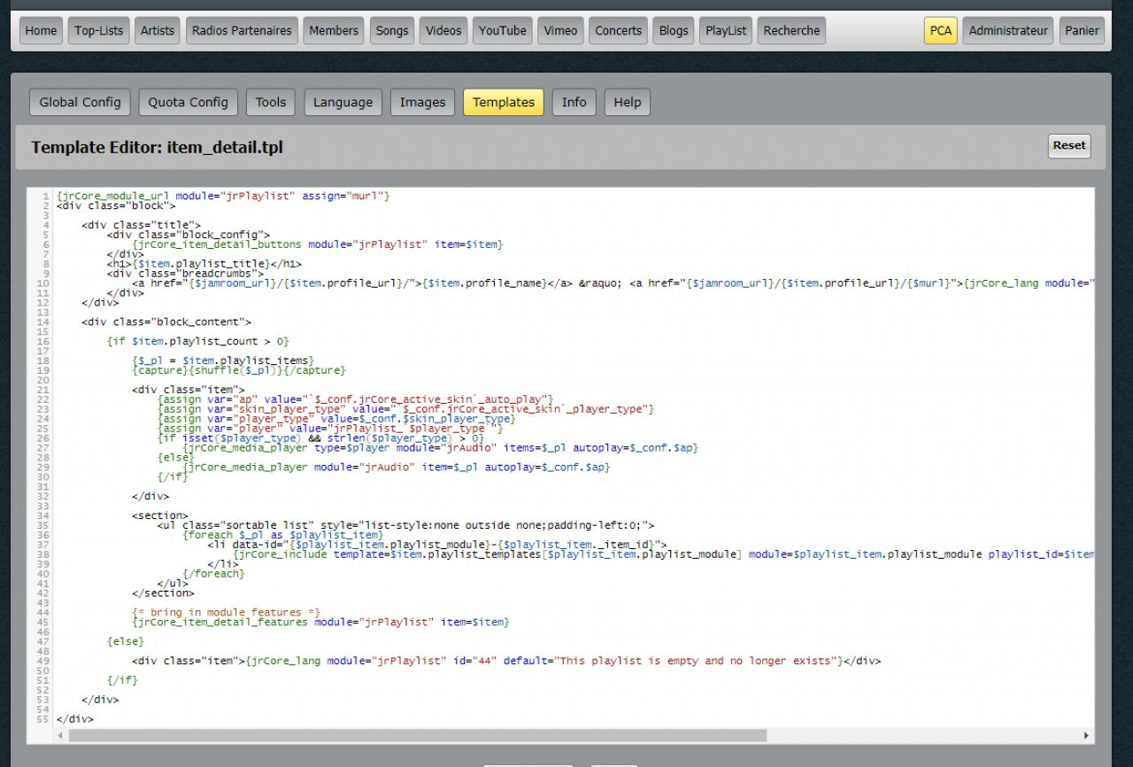Open the Recherche search page
Viewport: 1133px width, 767px height.
[x=791, y=30]
